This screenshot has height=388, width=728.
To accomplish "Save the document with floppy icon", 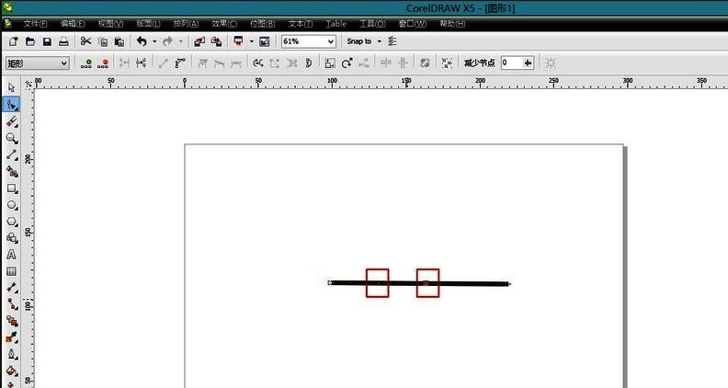I will tap(47, 41).
